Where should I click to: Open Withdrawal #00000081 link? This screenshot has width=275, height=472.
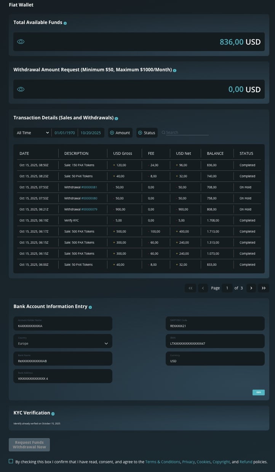pos(89,187)
